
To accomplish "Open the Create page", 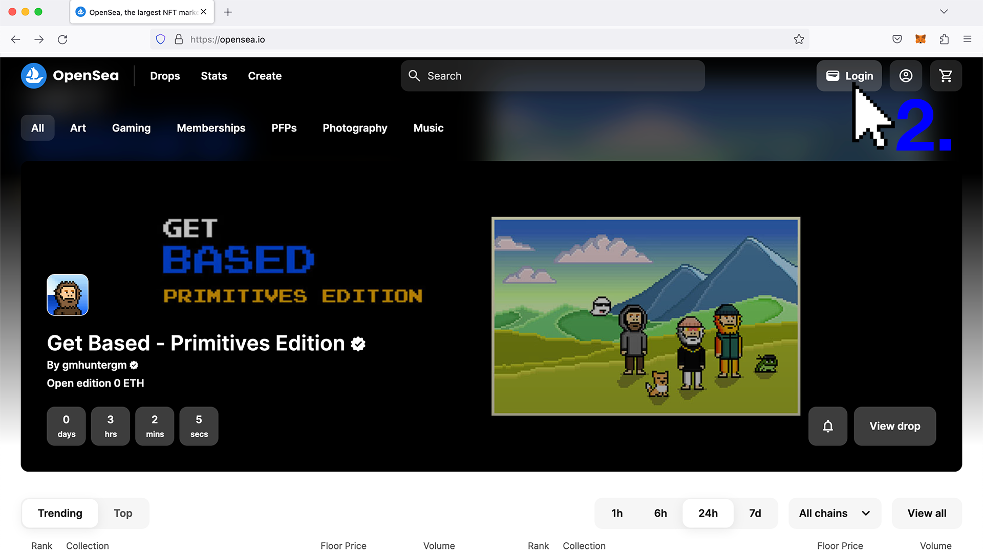I will click(265, 76).
